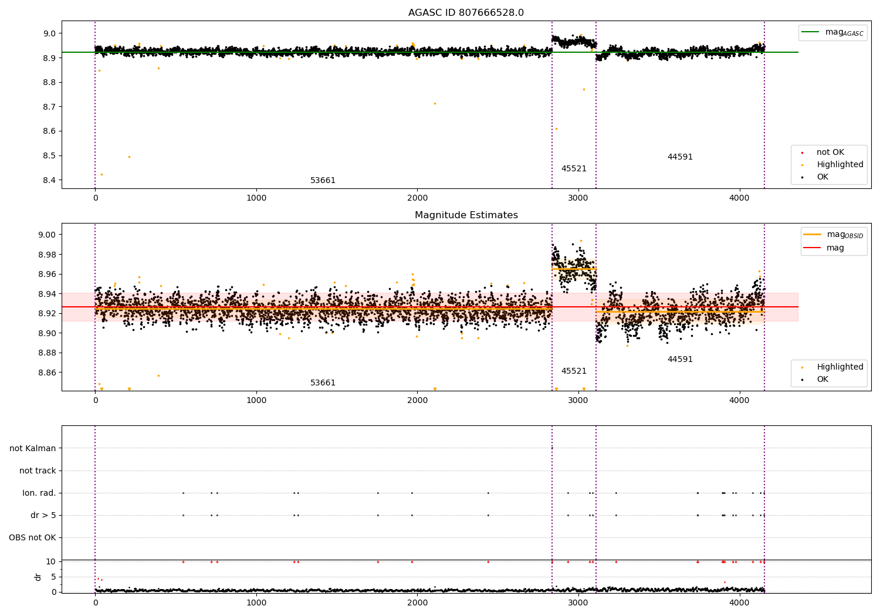Click the 10 tick on the dr axis
The image size is (880, 616).
coord(51,562)
